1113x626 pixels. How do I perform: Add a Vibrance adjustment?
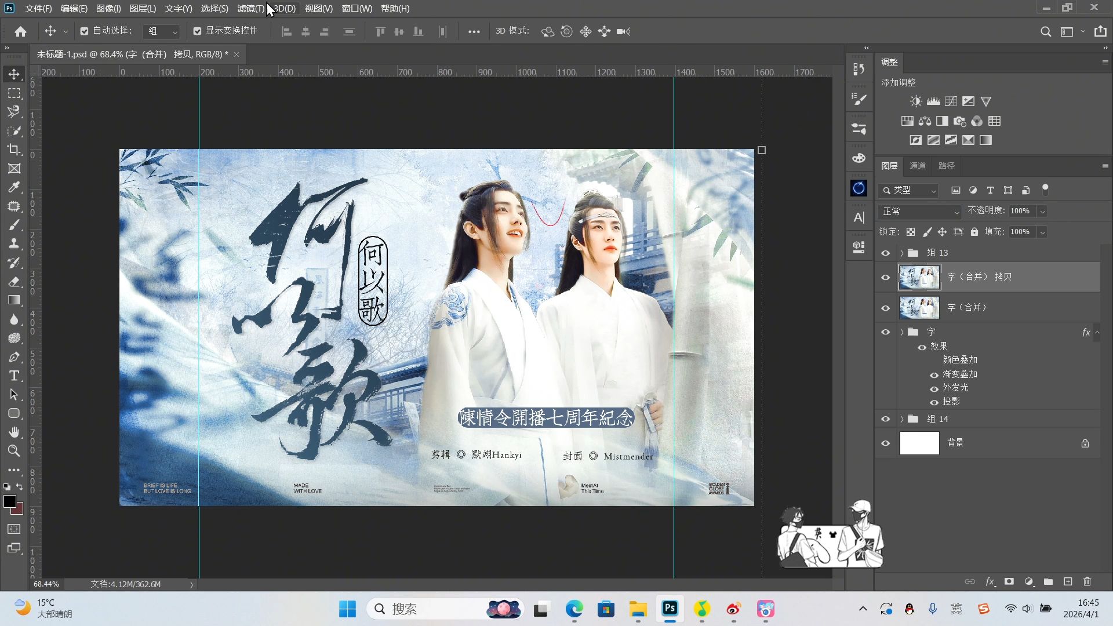coord(986,101)
